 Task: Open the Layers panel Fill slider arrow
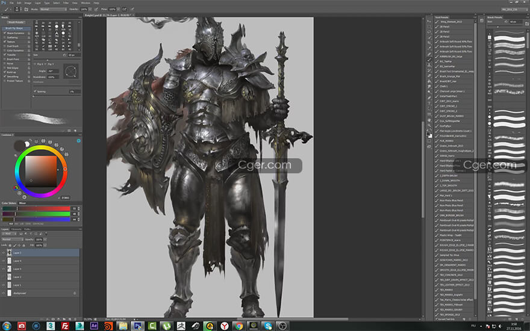coord(45,245)
